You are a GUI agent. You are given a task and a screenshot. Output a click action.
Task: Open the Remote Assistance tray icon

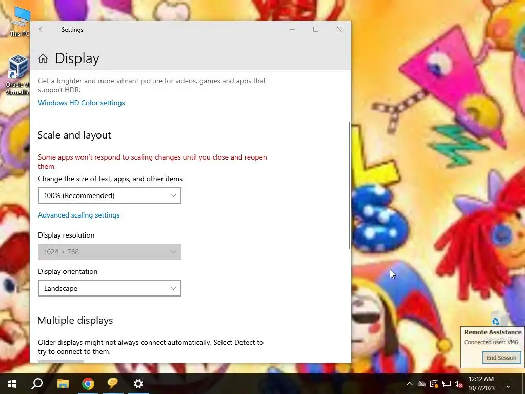coord(434,384)
